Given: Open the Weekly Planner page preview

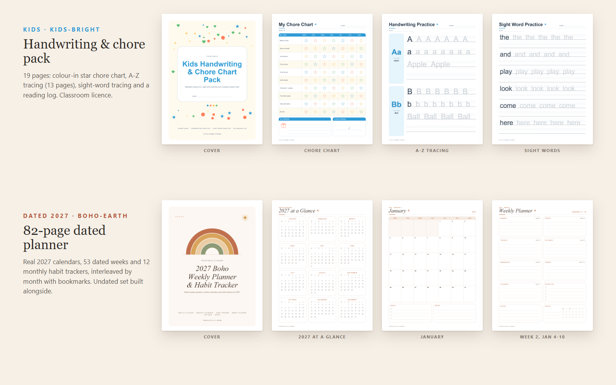Looking at the screenshot, I should (542, 266).
